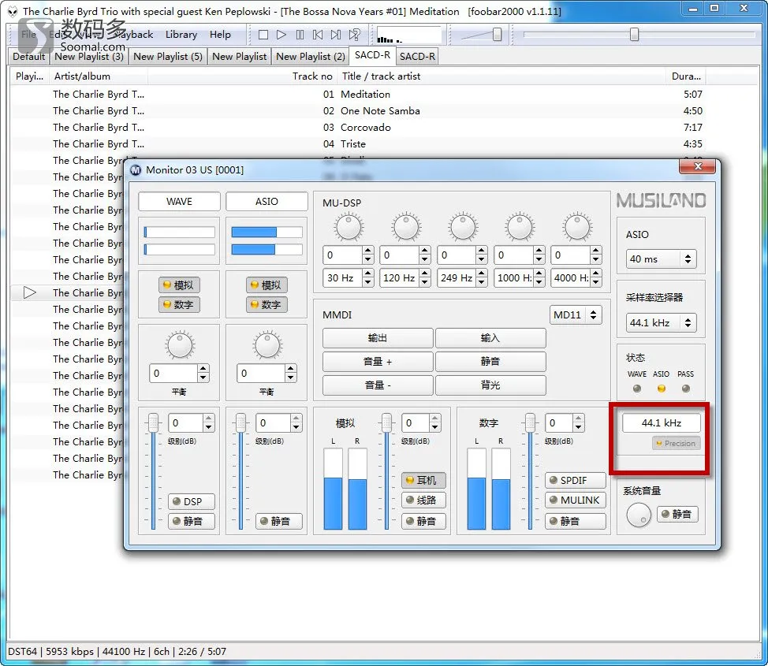Open the 44.1 kHz sample rate selector
The image size is (768, 666).
pos(661,322)
